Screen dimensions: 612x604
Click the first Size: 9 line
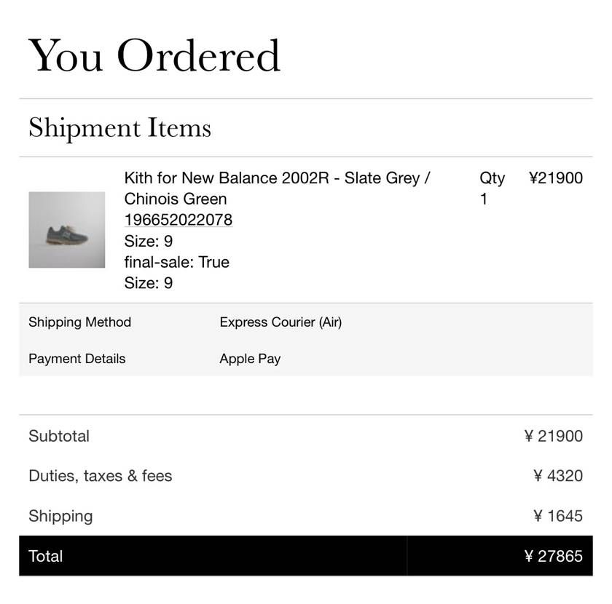point(149,241)
